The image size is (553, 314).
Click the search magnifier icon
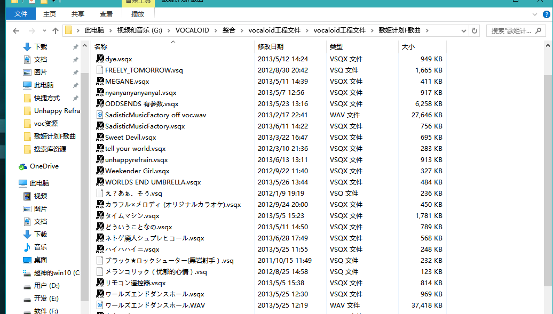click(x=538, y=31)
